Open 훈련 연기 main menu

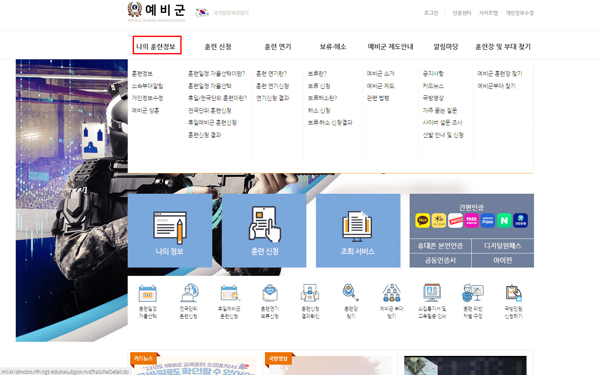pos(278,47)
